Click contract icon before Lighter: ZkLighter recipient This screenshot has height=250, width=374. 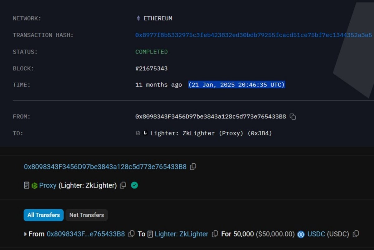pyautogui.click(x=150, y=234)
